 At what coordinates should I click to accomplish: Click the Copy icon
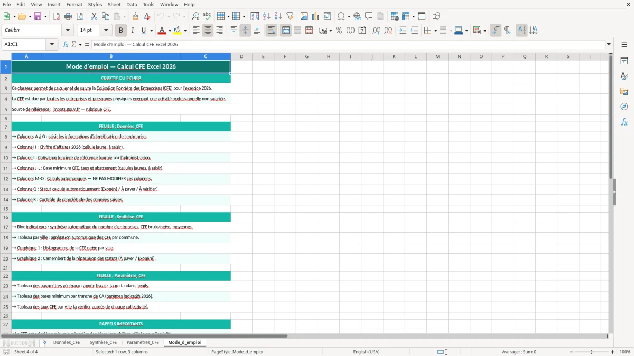click(106, 16)
